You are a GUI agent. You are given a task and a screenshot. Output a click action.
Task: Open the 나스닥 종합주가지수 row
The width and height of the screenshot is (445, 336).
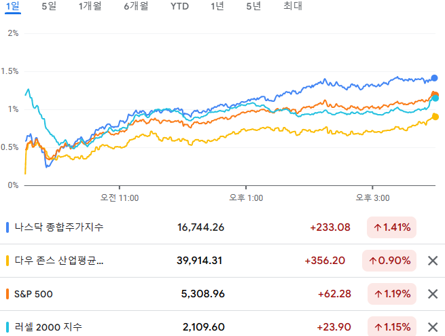point(223,227)
